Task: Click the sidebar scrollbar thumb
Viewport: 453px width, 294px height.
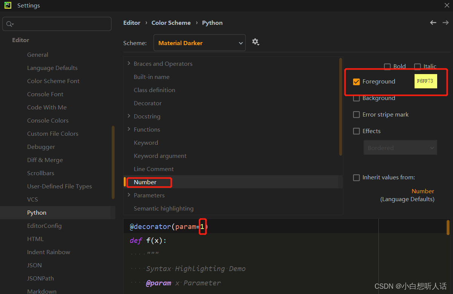Action: pos(113,162)
